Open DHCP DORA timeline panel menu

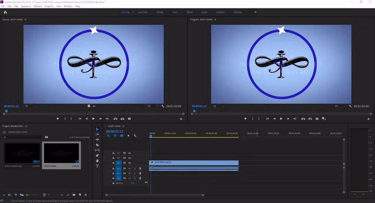124,126
